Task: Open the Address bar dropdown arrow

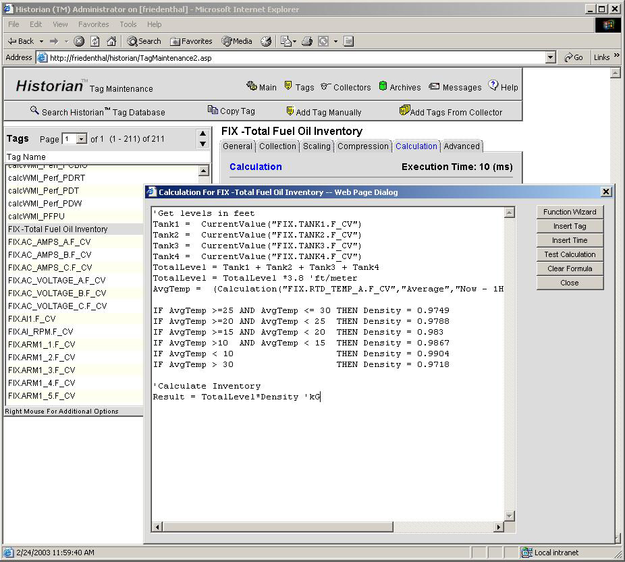Action: 551,57
